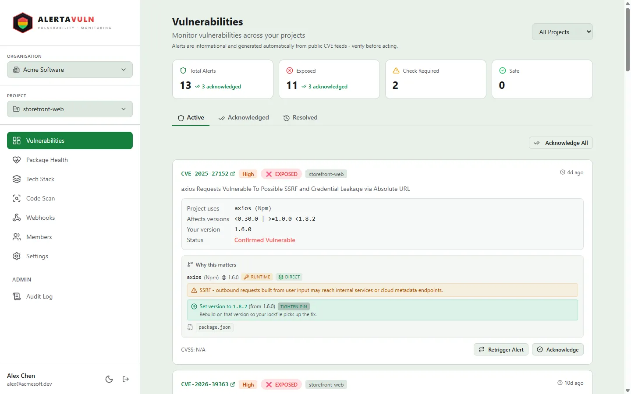Click the Total Alerts shield icon
631x394 pixels.
click(x=183, y=70)
